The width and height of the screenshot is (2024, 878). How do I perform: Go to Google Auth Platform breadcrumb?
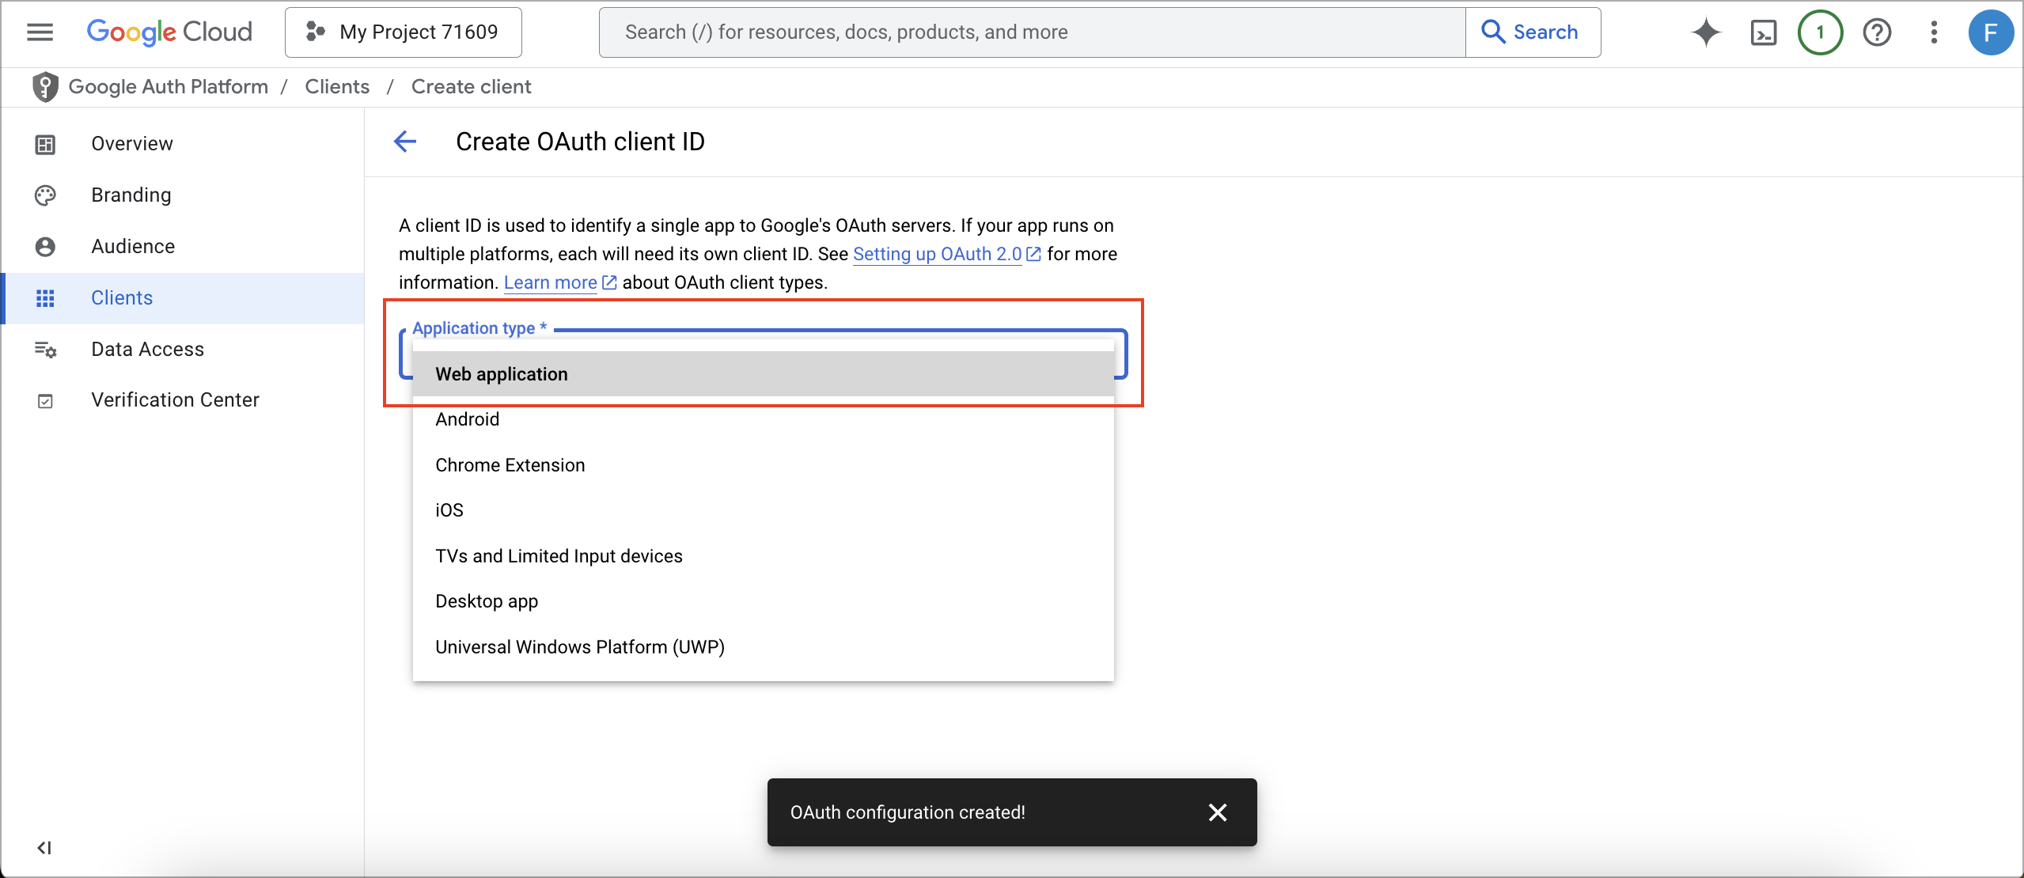pos(169,87)
